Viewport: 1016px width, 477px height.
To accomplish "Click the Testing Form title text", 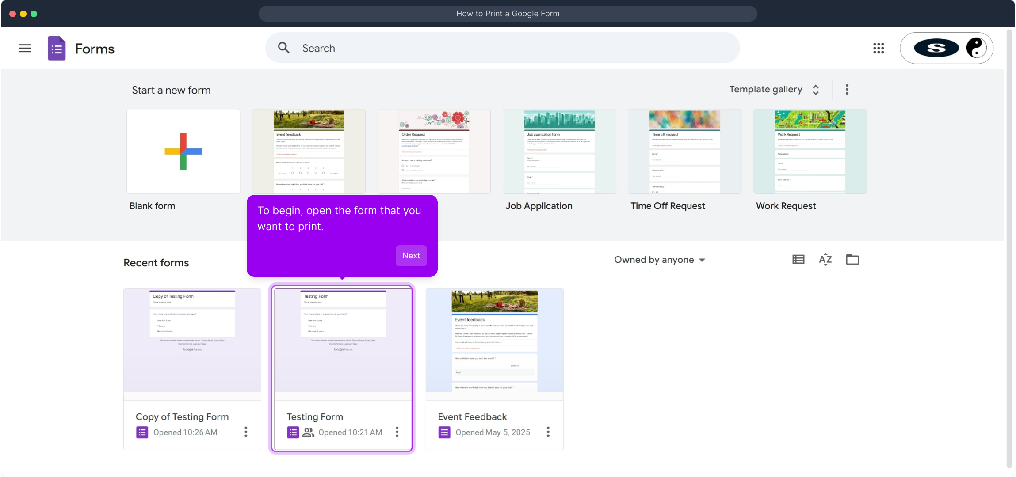I will 315,417.
